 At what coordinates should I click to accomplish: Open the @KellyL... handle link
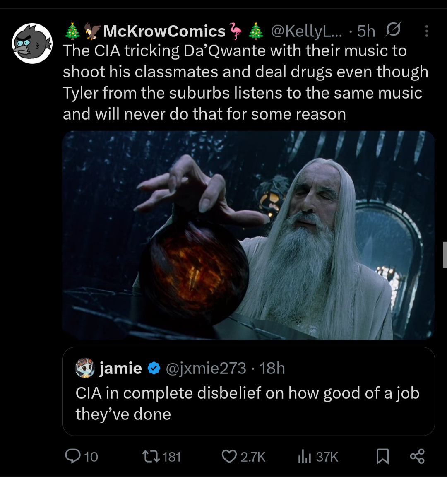(306, 31)
